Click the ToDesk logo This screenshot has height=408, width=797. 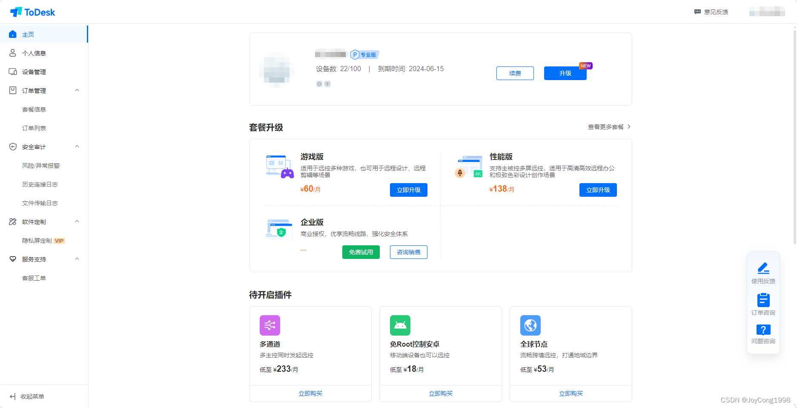[x=33, y=12]
